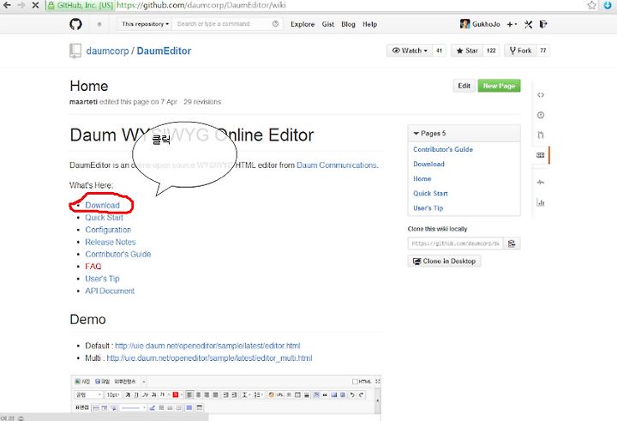Fork the repository with the Fork button
The height and width of the screenshot is (421, 617).
click(520, 51)
